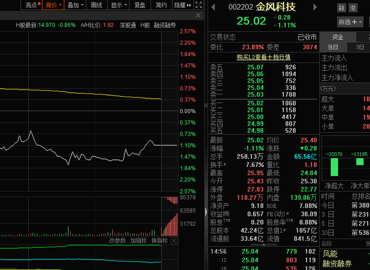This screenshot has width=370, height=270.
Task: Click the 涨停 27.83 value
Action: point(255,190)
